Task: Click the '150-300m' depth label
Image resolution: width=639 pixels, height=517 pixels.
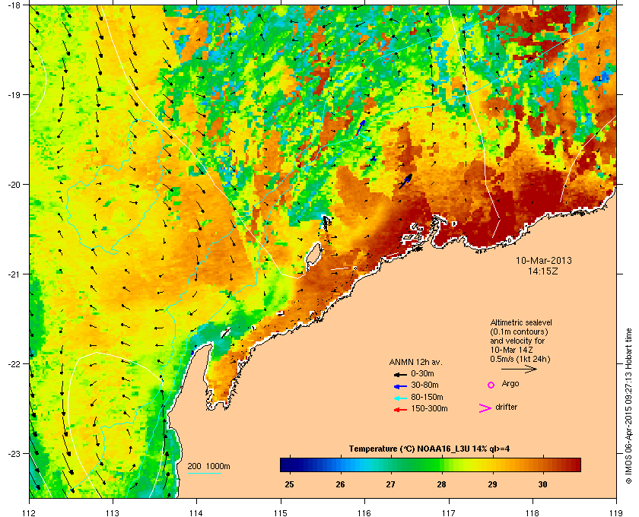Action: (x=429, y=408)
